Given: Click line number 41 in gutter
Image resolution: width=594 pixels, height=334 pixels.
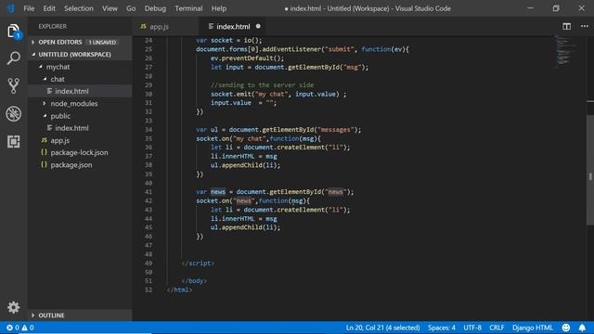Looking at the screenshot, I should pos(148,192).
